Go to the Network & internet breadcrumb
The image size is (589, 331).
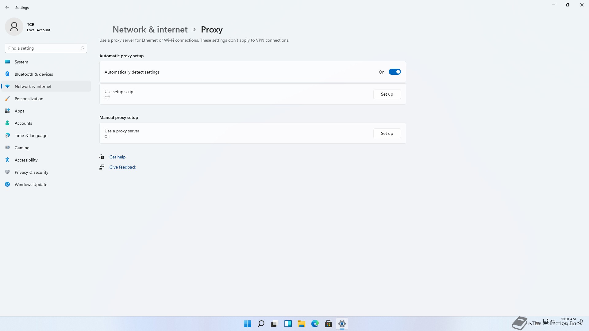[150, 29]
